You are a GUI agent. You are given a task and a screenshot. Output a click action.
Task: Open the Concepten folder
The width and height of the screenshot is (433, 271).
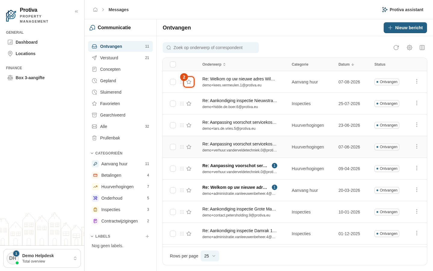tap(120, 69)
